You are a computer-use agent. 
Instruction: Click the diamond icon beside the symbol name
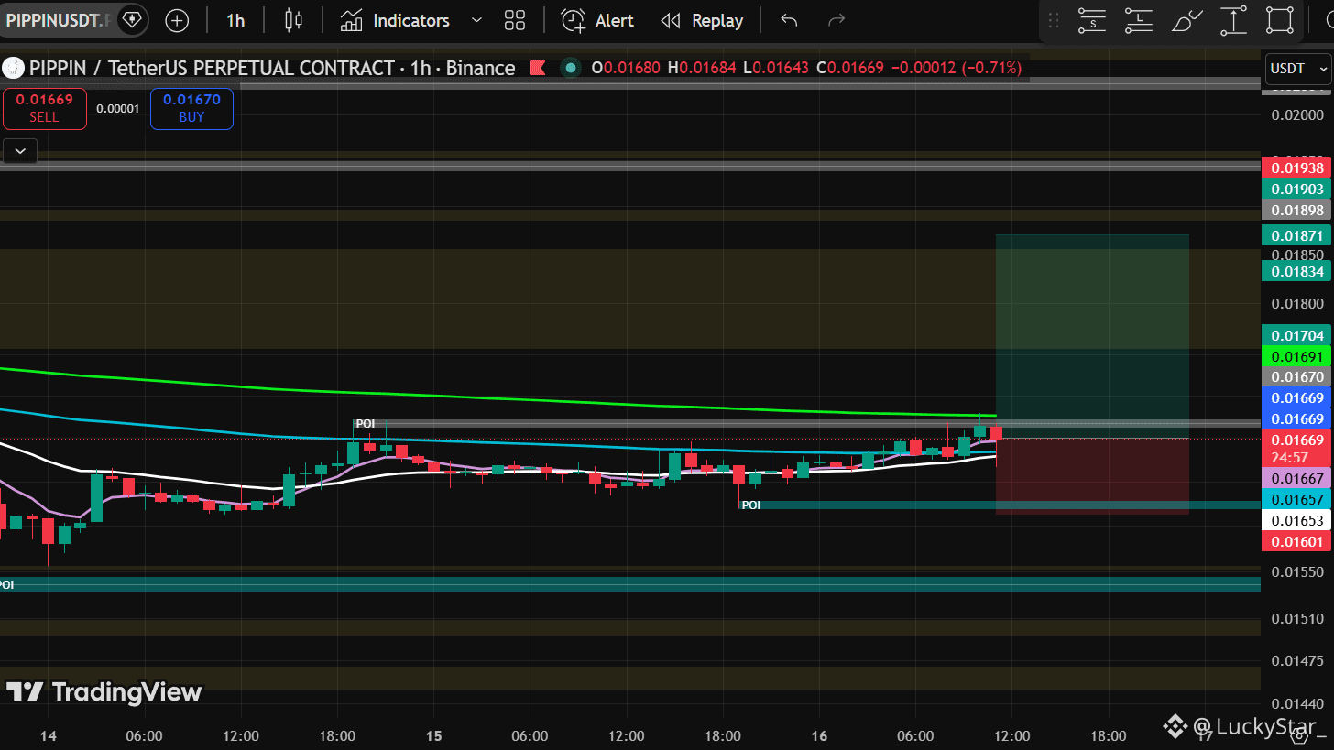(133, 19)
